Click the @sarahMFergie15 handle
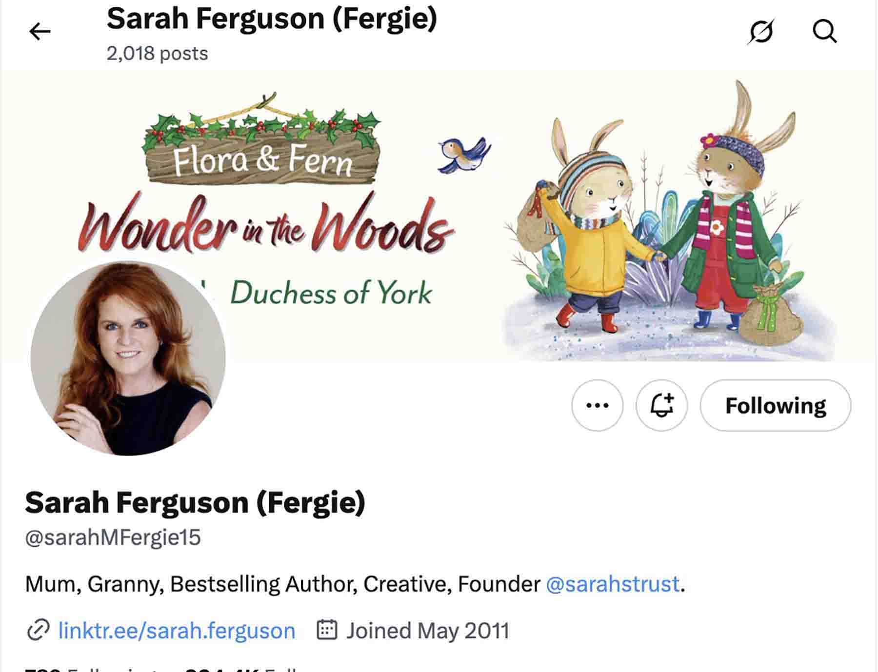 coord(113,537)
